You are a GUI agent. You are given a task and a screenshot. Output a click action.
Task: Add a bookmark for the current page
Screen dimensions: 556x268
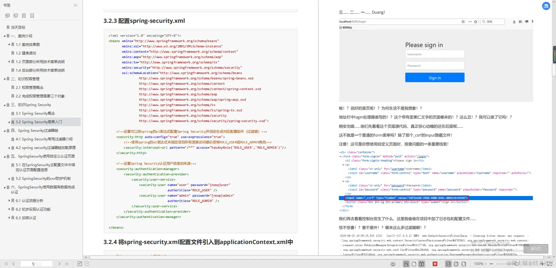coord(24,16)
